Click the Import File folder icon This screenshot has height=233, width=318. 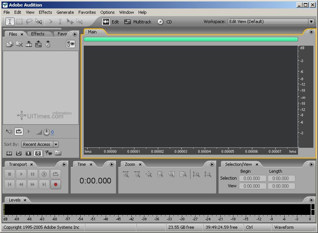[x=9, y=44]
